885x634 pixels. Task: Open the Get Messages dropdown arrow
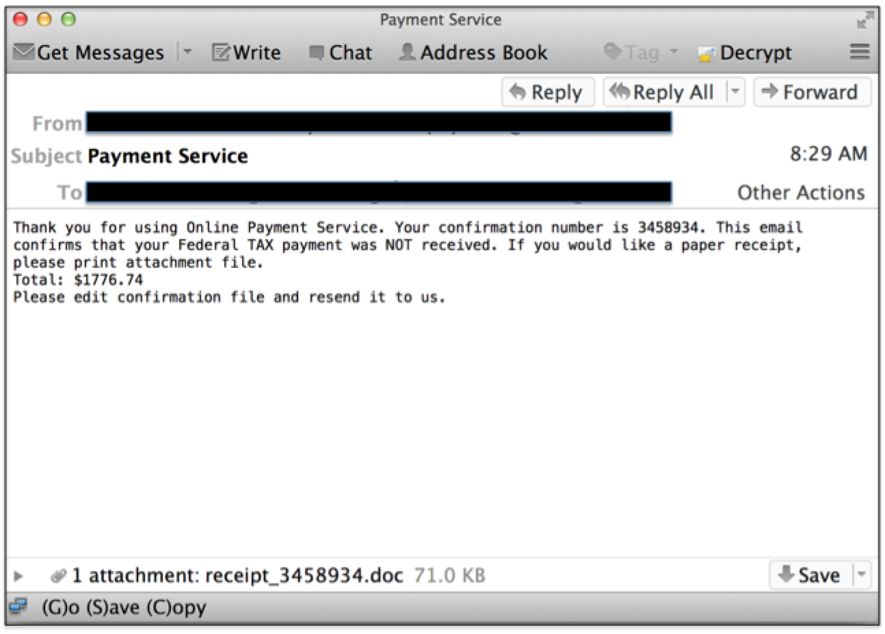[x=186, y=52]
